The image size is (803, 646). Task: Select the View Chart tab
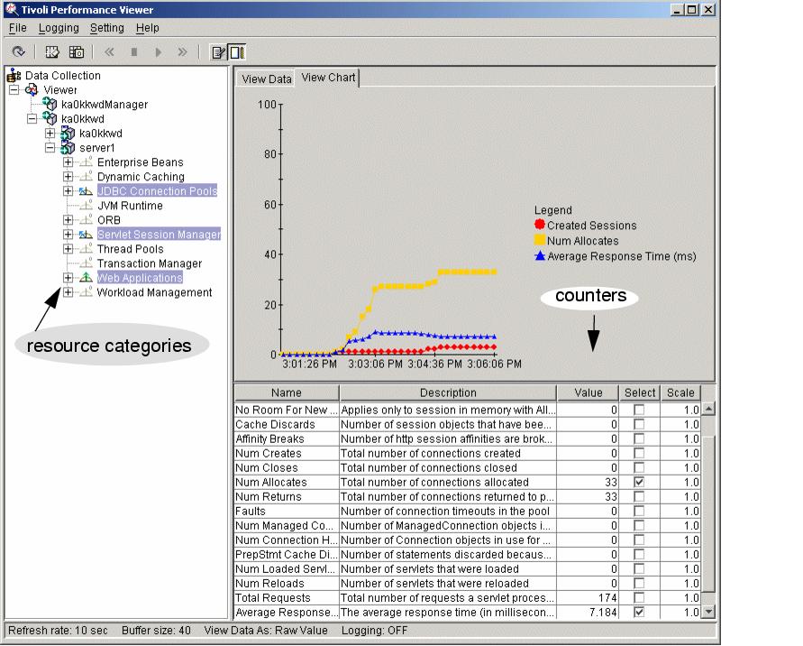tap(328, 78)
